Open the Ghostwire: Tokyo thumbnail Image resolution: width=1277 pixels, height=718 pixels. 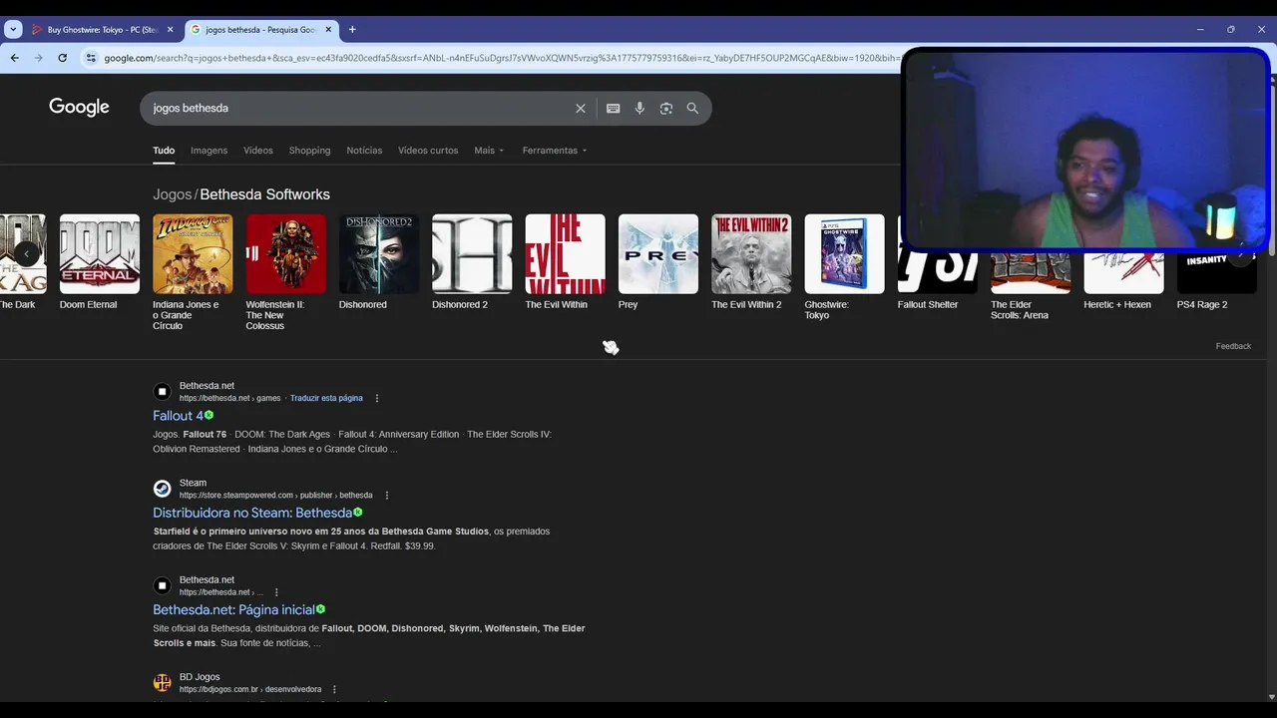coord(844,254)
